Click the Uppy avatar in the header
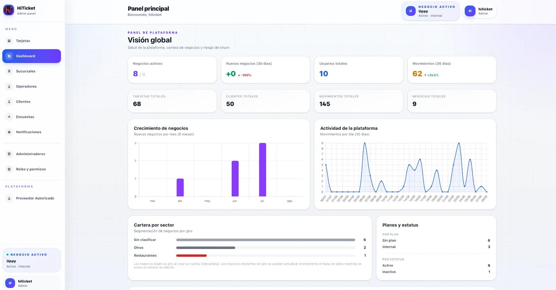 pyautogui.click(x=411, y=11)
